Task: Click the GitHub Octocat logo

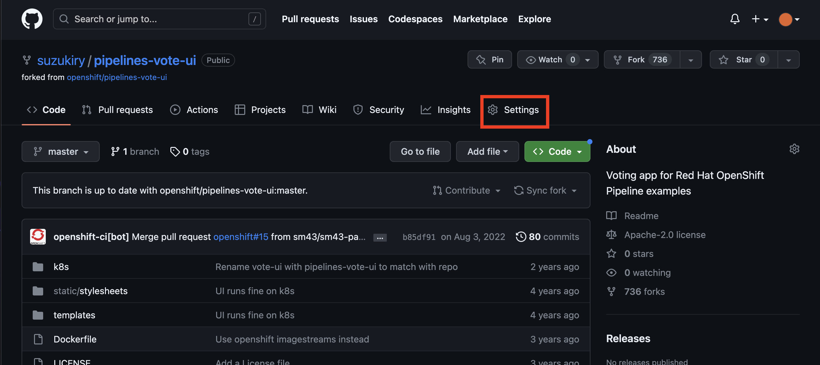Action: coord(32,19)
